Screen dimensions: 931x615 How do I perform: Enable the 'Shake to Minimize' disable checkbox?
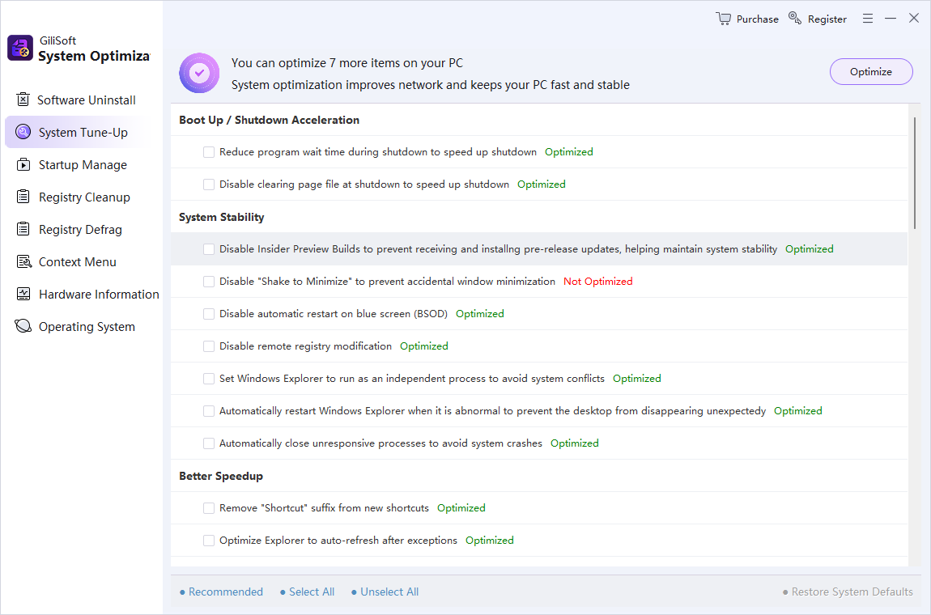[209, 282]
